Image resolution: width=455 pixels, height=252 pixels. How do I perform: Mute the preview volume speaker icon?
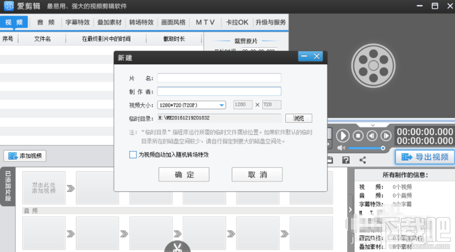coord(341,148)
